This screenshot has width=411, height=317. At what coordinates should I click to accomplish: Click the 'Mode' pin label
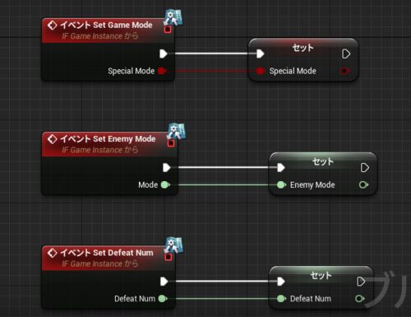(148, 184)
